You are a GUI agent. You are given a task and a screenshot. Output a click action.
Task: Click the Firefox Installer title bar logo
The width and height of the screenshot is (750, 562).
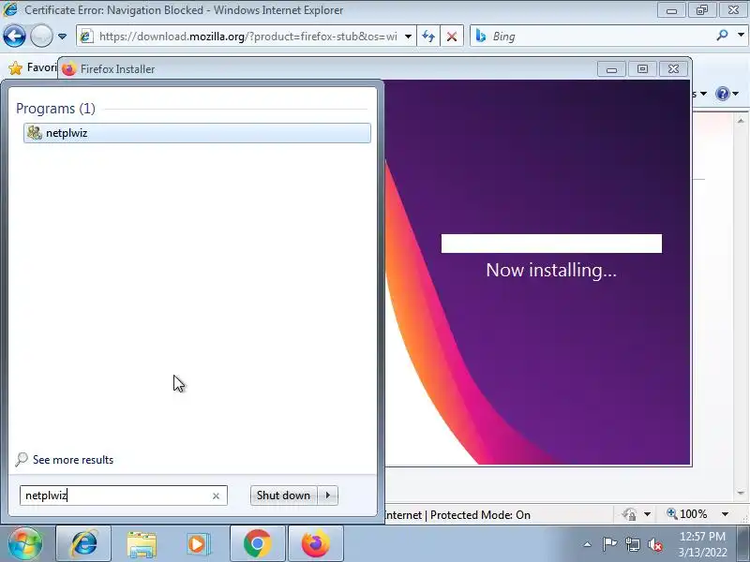click(x=68, y=68)
